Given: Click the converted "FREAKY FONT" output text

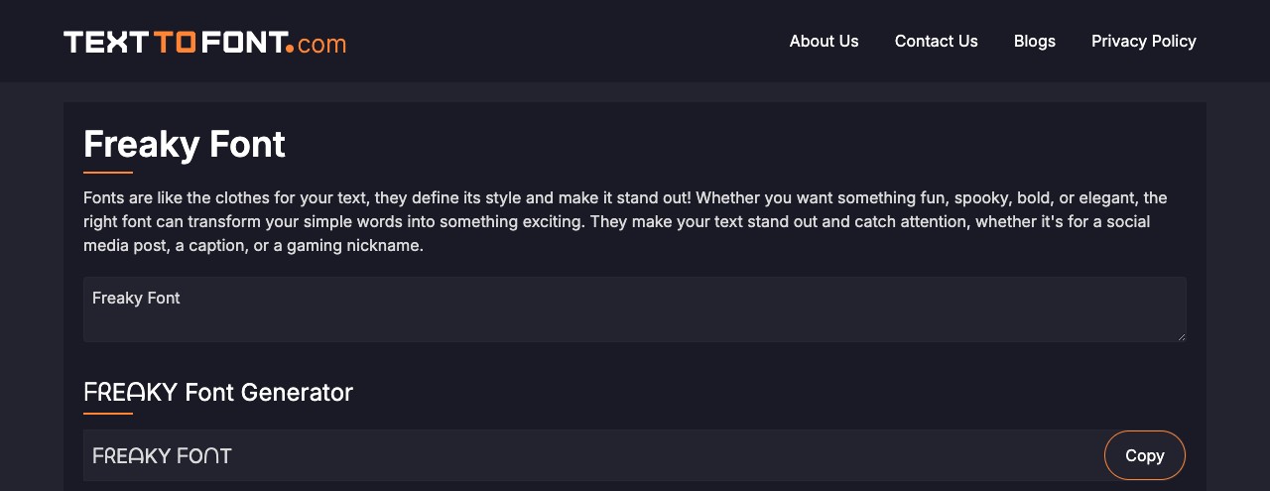Looking at the screenshot, I should click(x=162, y=456).
